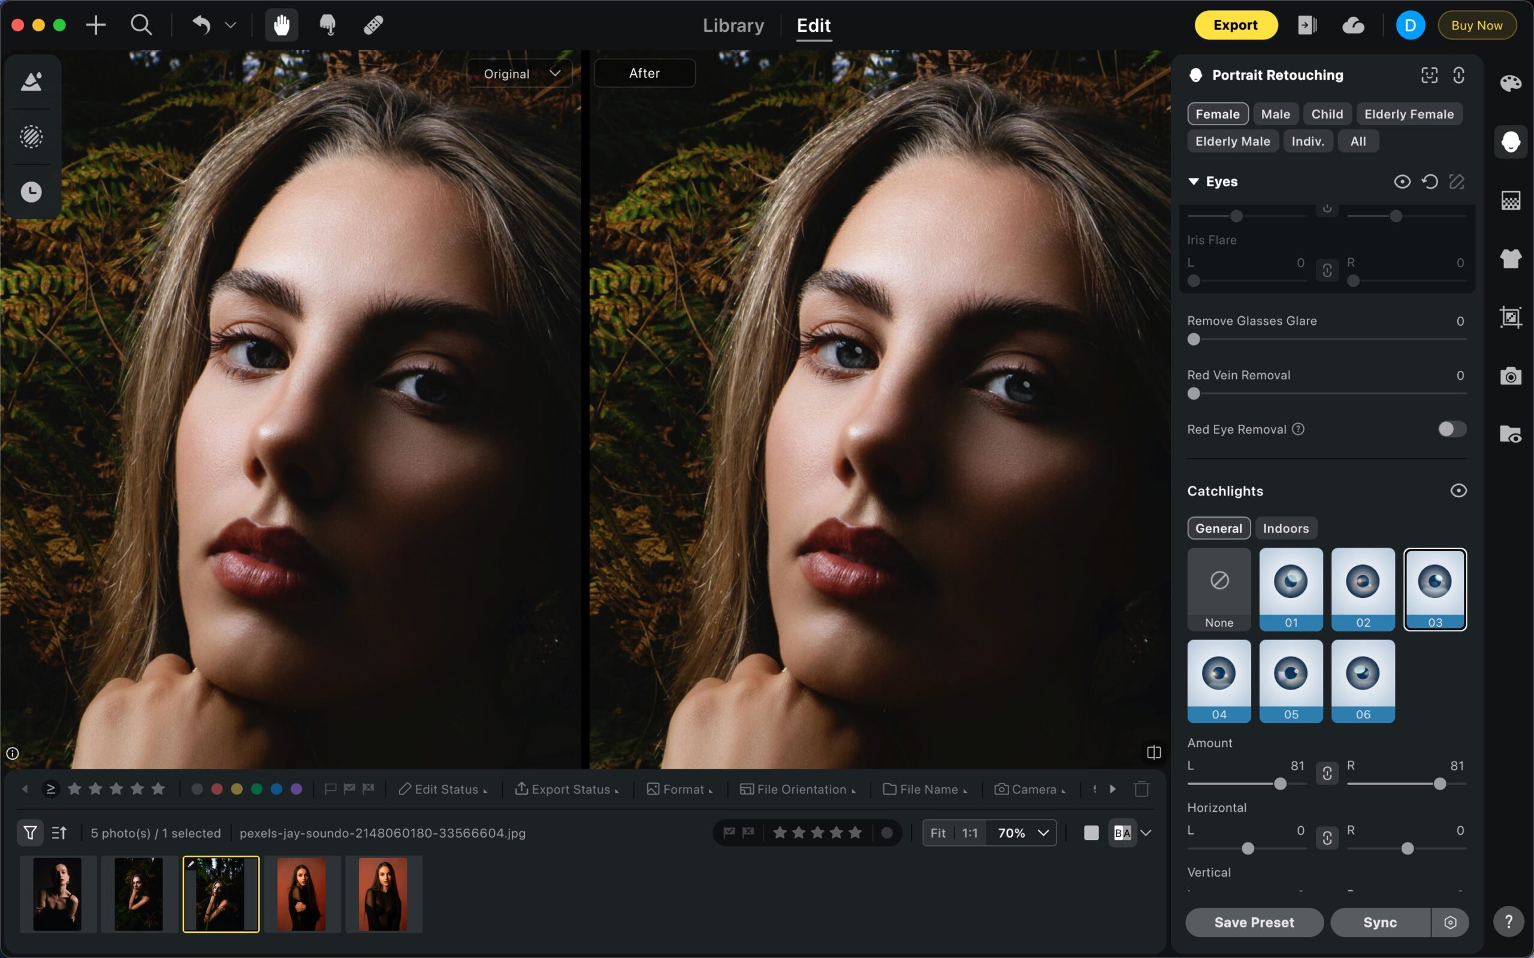
Task: Click the yellow Export button
Action: (1235, 25)
